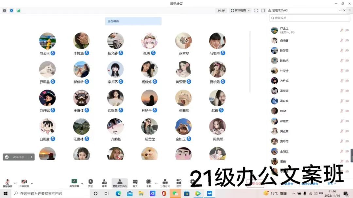Toggle the side panel layout icon
The image size is (353, 198).
(263, 10)
